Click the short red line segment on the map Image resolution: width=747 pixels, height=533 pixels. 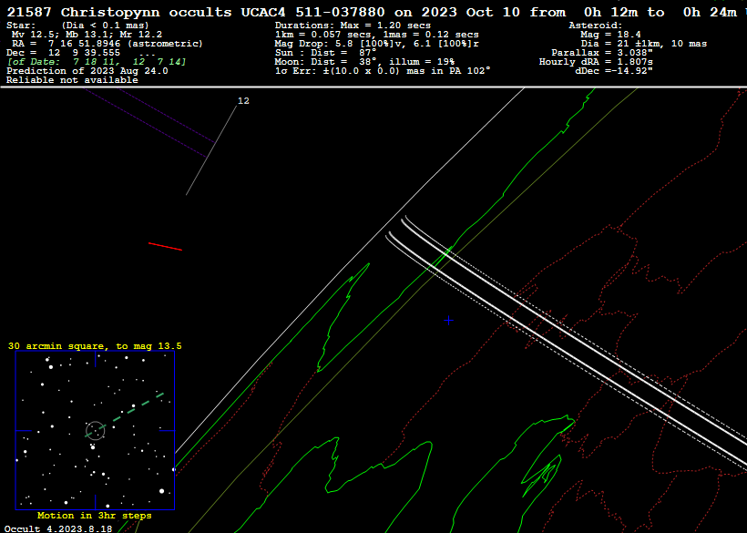point(165,246)
